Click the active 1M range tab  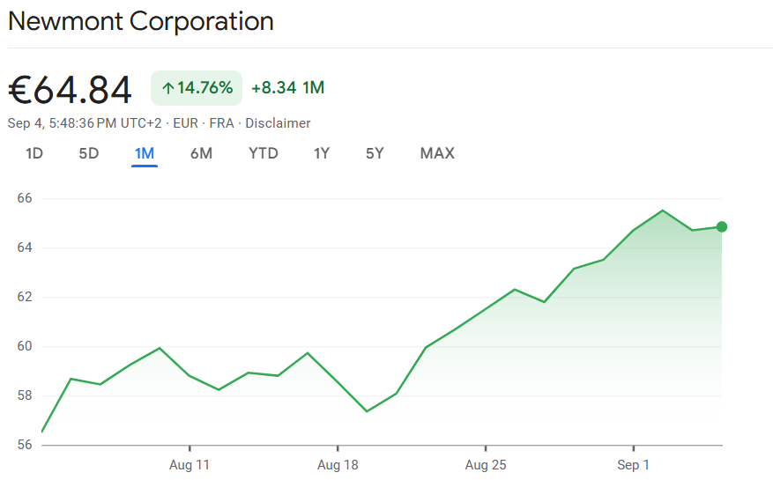(x=145, y=153)
